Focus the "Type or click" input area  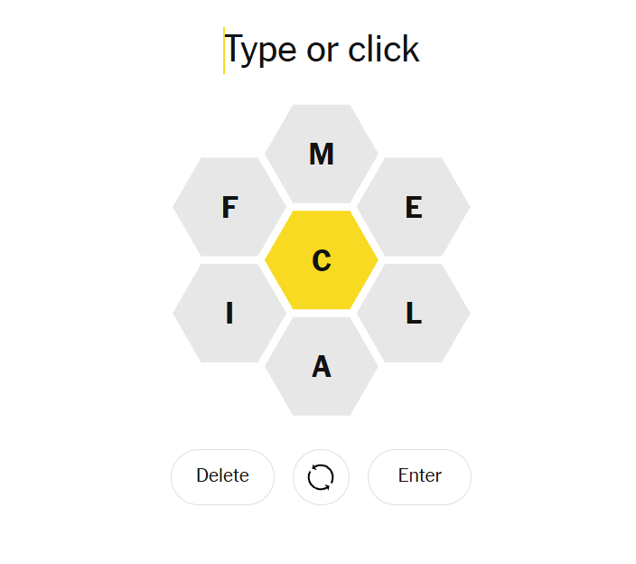click(x=322, y=50)
